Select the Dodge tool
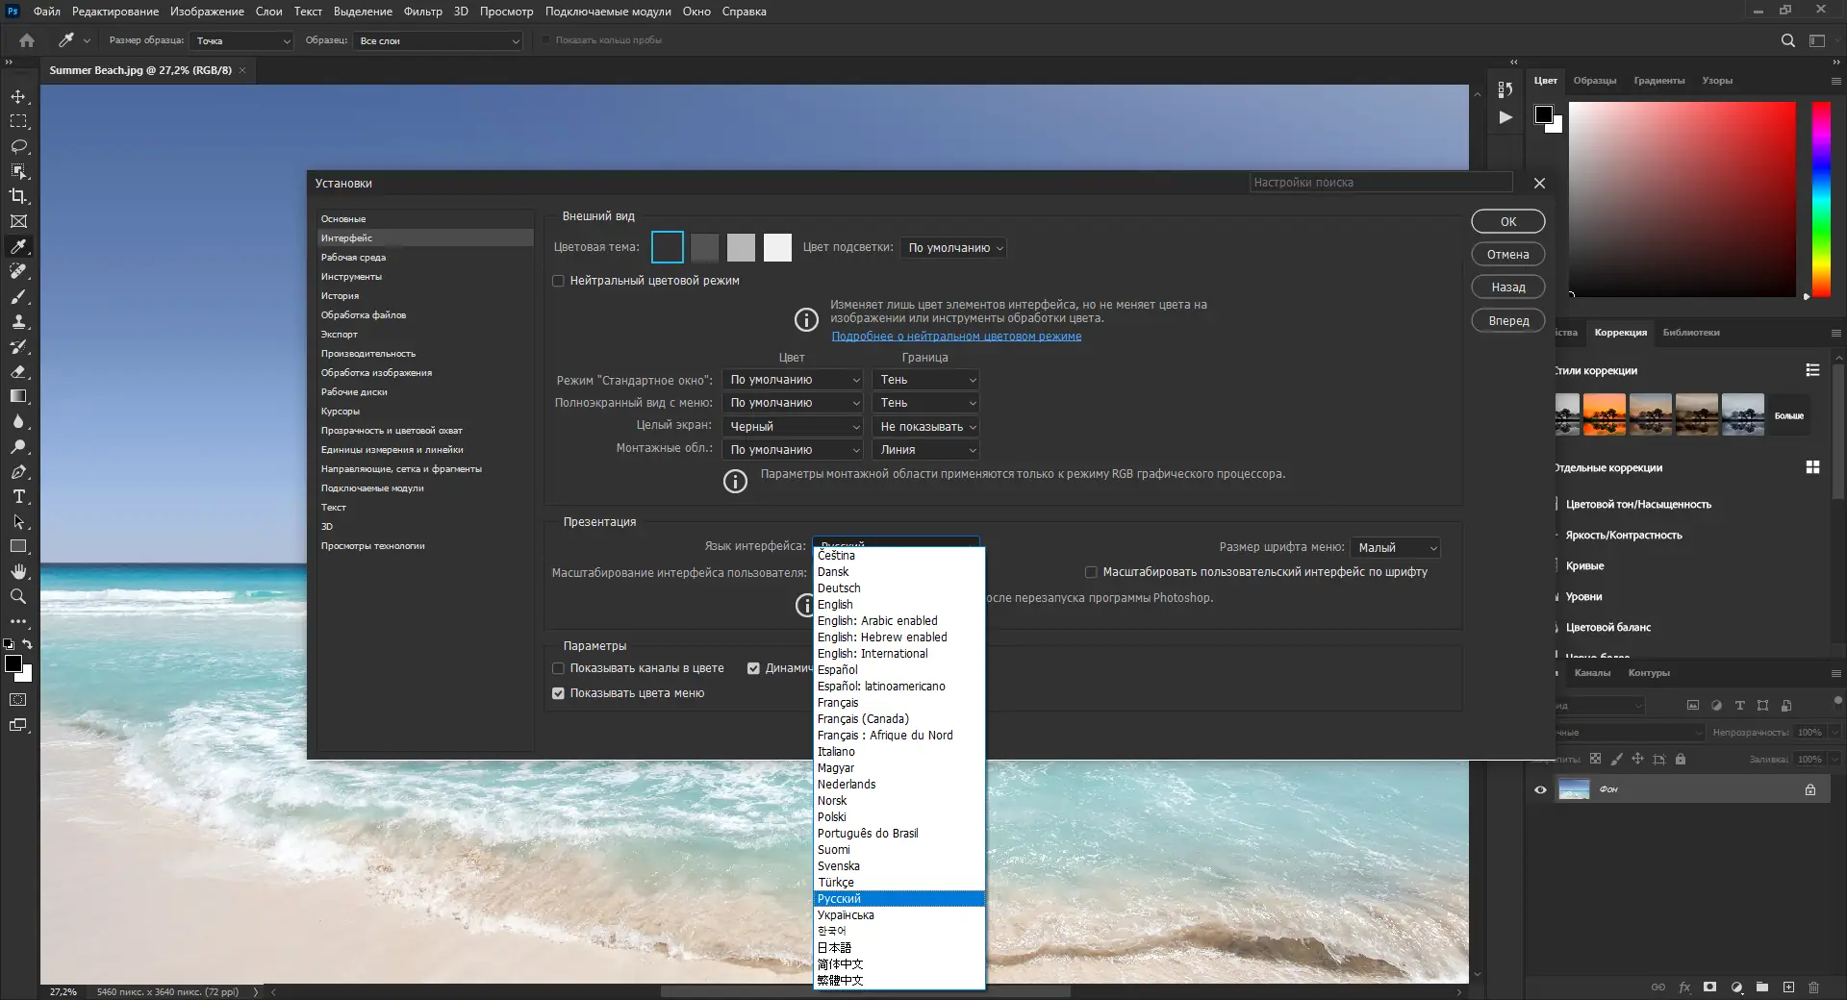This screenshot has height=1000, width=1847. click(x=18, y=447)
